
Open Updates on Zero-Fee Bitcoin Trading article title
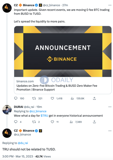(x=57, y=87)
